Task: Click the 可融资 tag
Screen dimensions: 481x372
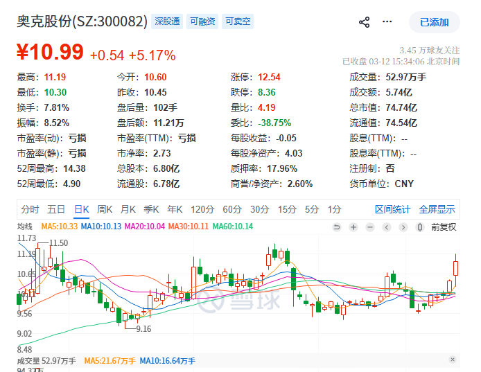Action: 202,21
